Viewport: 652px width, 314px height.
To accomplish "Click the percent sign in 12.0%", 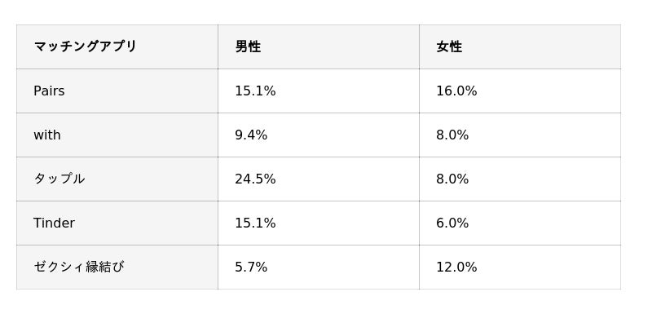I will tap(472, 268).
